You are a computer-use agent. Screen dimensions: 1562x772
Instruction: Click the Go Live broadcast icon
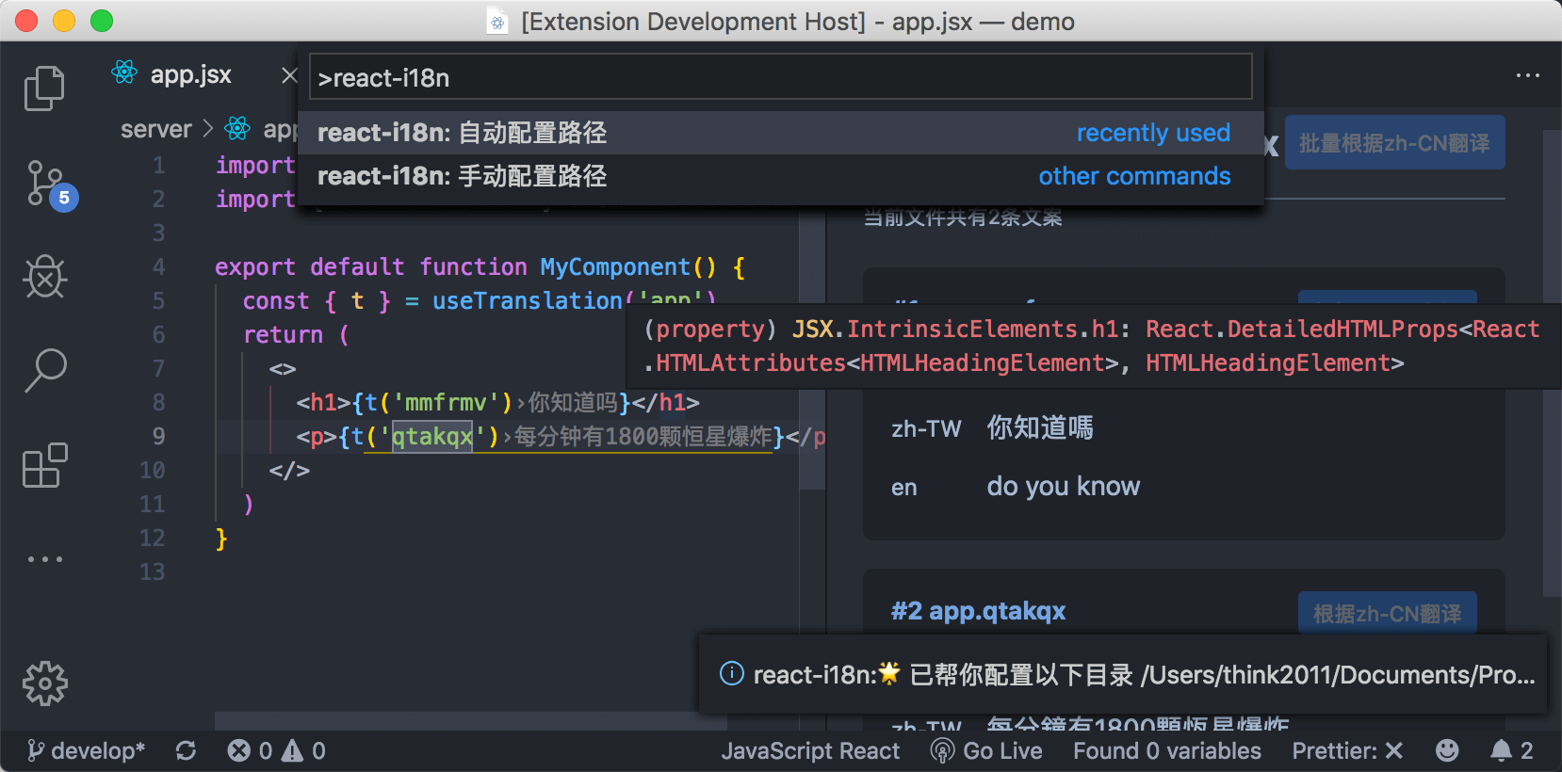(942, 750)
